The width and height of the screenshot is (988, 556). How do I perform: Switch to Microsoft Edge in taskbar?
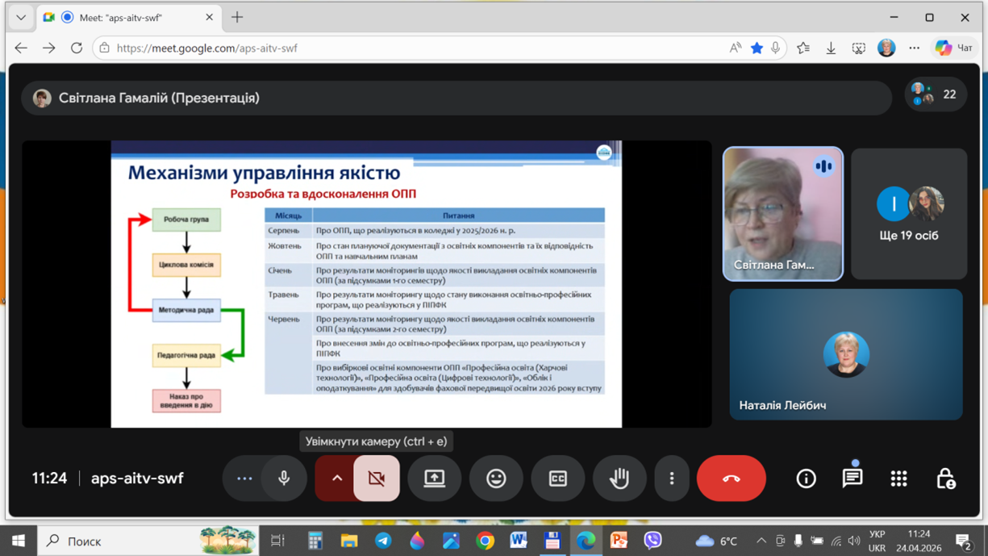coord(586,541)
